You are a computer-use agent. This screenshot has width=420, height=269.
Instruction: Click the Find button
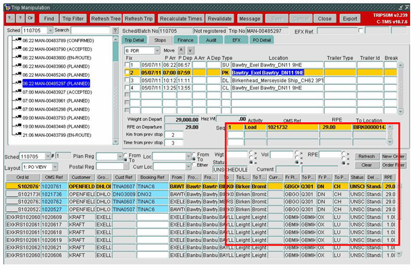point(49,18)
